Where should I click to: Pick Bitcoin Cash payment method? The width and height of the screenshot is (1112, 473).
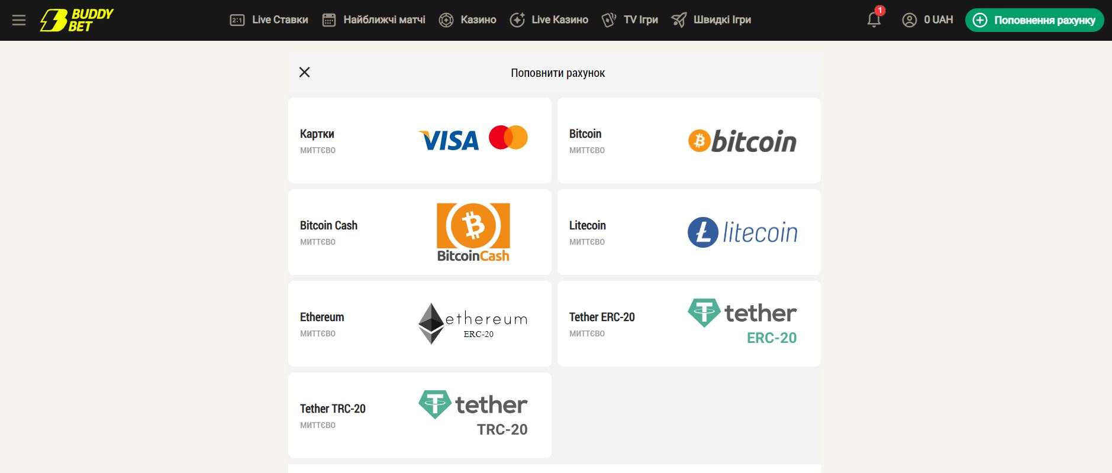(420, 232)
